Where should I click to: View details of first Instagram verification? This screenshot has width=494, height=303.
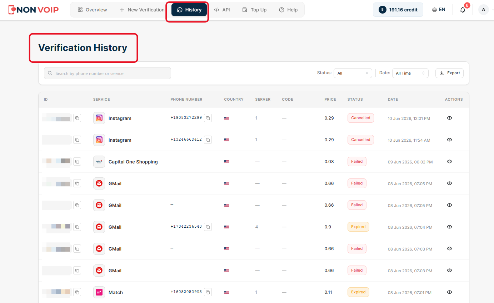[449, 118]
